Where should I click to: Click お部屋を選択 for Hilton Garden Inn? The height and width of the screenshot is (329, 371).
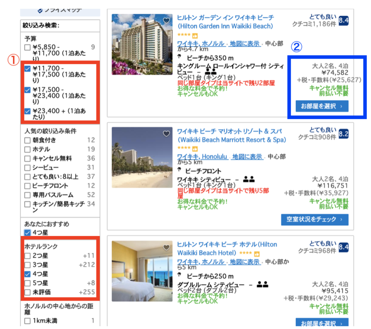coord(322,106)
